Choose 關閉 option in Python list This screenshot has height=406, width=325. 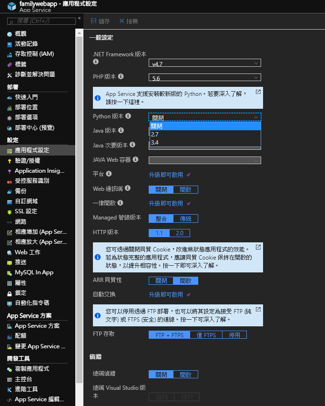pos(205,126)
